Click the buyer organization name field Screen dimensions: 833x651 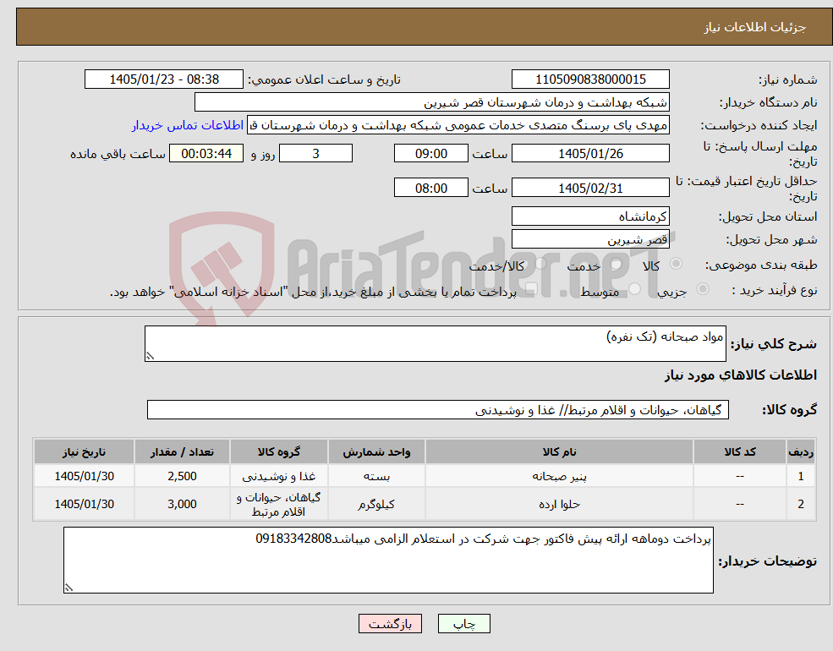[x=432, y=102]
